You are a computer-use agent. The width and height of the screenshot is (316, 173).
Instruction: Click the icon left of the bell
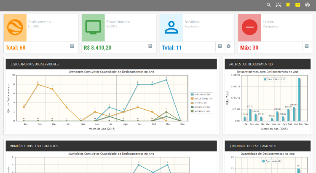279,5
